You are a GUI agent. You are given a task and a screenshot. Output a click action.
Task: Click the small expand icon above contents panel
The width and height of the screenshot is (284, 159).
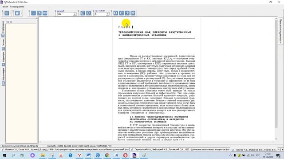click(8, 22)
